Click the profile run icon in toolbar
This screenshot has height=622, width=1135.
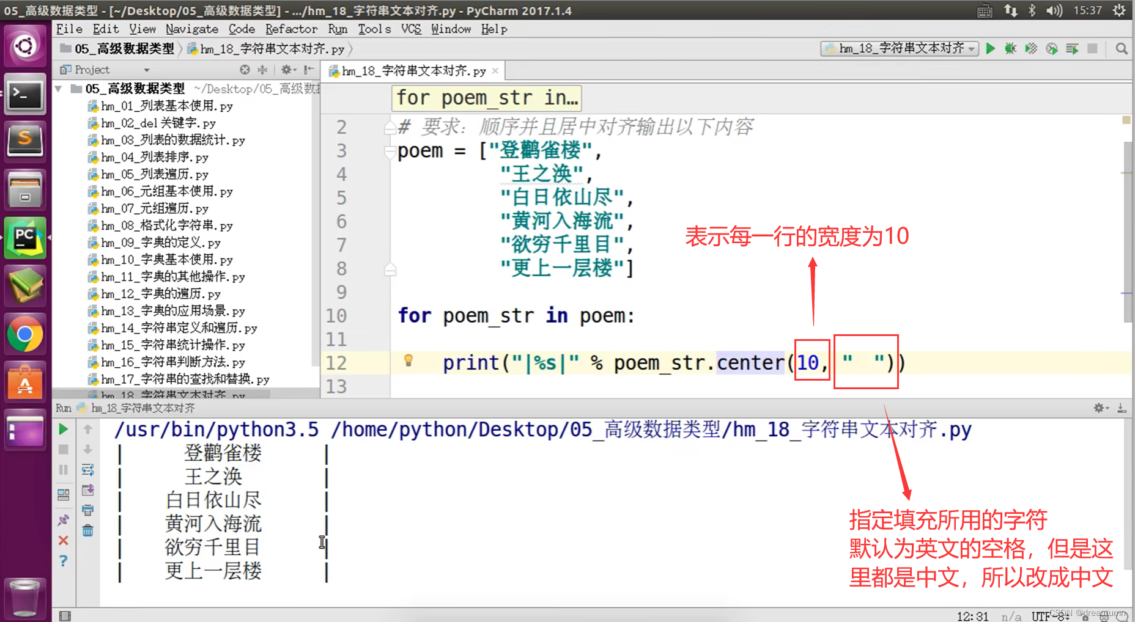(1052, 49)
